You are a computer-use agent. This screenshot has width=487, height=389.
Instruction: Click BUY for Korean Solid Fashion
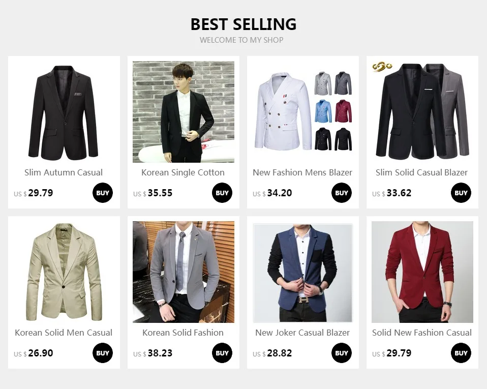click(x=222, y=353)
